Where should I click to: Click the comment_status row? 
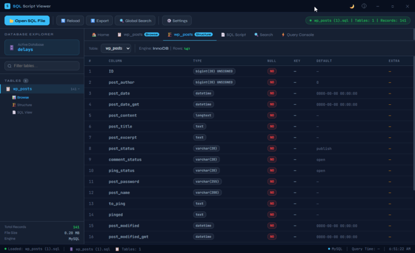(x=249, y=159)
